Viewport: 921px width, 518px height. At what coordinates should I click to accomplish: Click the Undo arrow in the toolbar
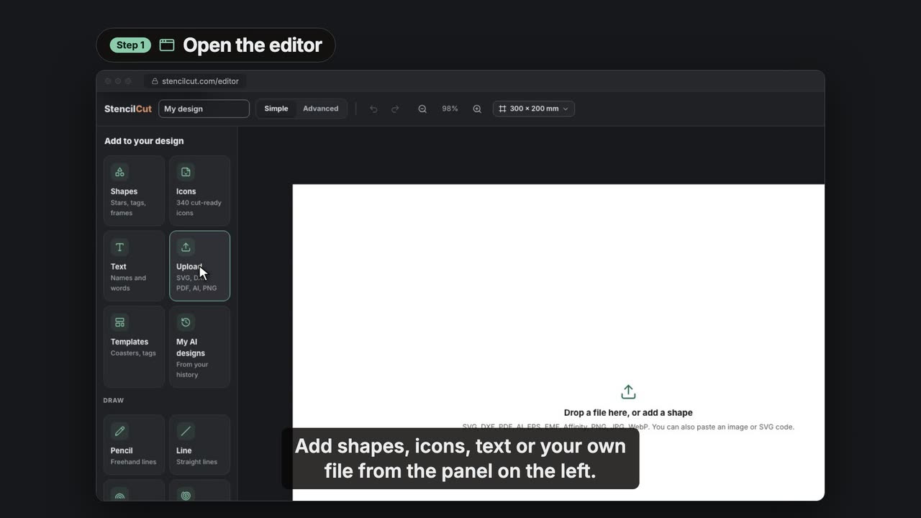pyautogui.click(x=373, y=109)
